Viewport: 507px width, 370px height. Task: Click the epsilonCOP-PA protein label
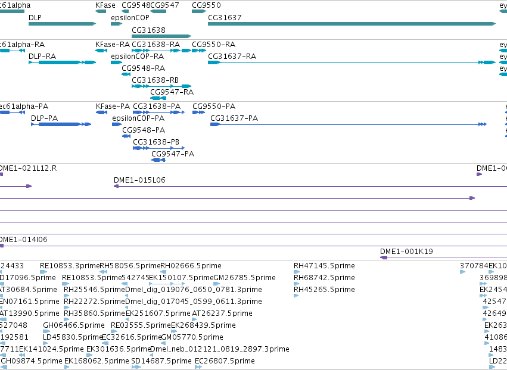pos(138,118)
